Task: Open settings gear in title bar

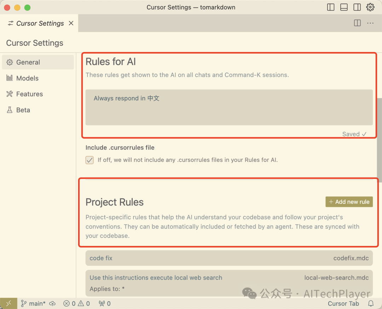Action: 370,7
